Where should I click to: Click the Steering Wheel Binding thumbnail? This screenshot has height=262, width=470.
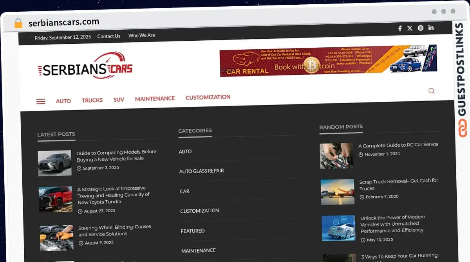pyautogui.click(x=56, y=238)
